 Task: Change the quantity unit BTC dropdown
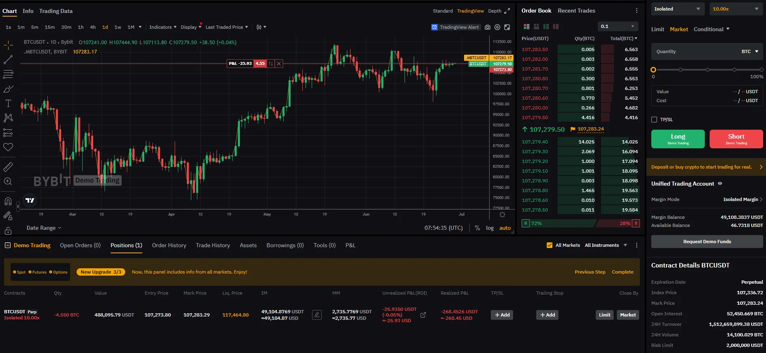750,51
